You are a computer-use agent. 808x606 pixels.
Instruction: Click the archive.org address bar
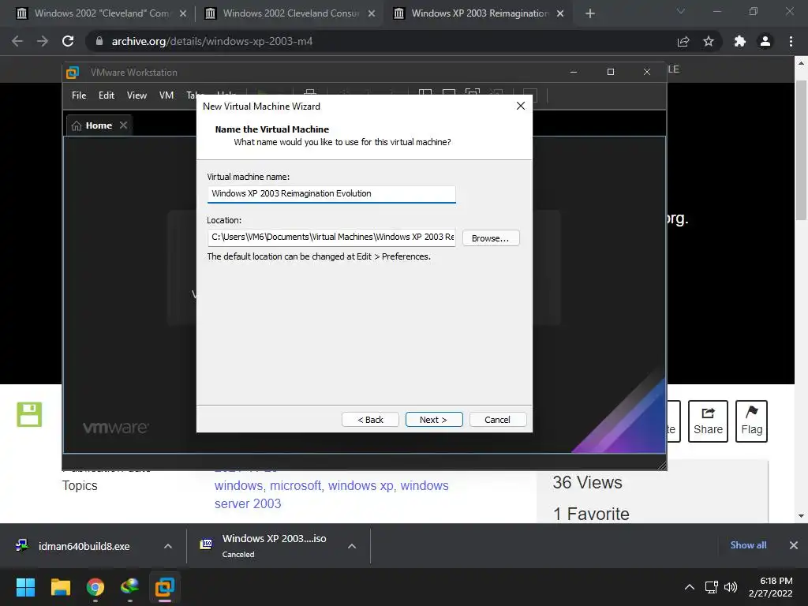(381, 41)
